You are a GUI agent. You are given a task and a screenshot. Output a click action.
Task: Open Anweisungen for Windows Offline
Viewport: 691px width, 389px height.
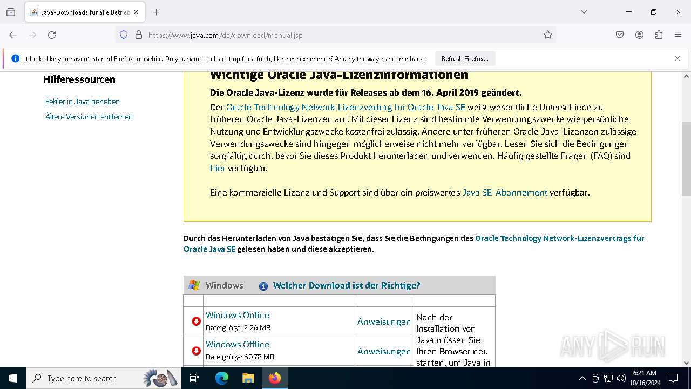[384, 351]
